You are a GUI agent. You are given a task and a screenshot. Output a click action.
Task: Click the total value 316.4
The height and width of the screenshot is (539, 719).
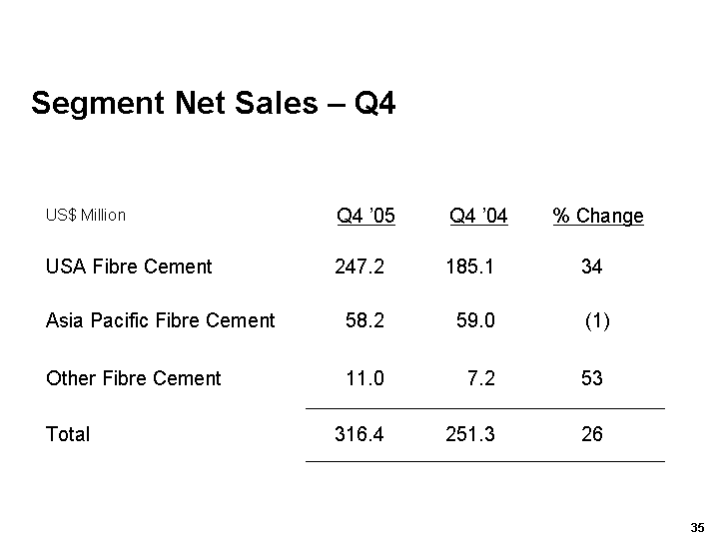359,434
